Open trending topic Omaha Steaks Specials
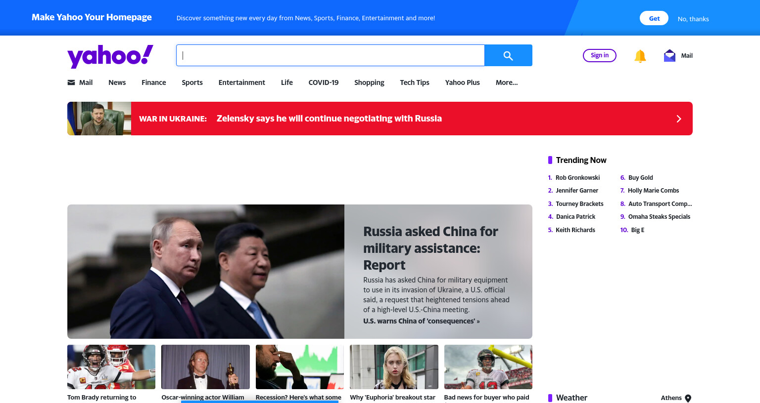The width and height of the screenshot is (760, 403). (x=659, y=217)
